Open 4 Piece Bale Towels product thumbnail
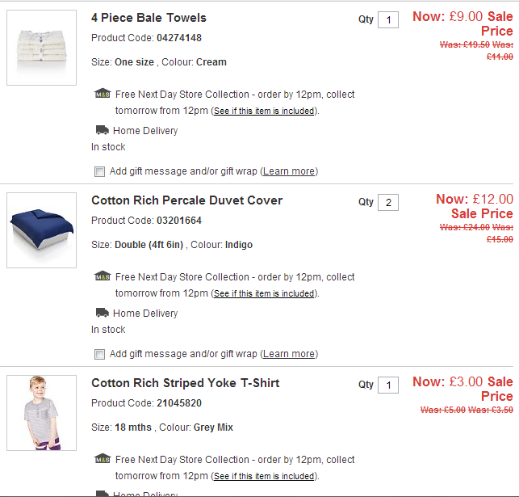This screenshot has width=519, height=497. [41, 48]
